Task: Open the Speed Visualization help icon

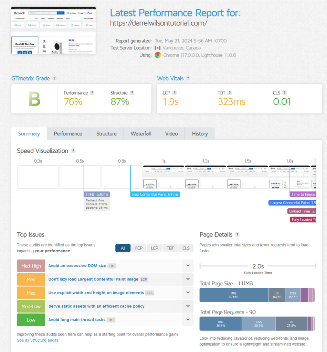Action: click(x=72, y=151)
